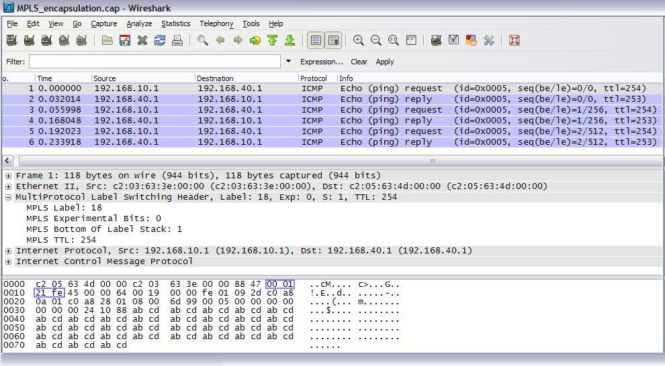Sort packets by Protocol column header

pyautogui.click(x=318, y=78)
